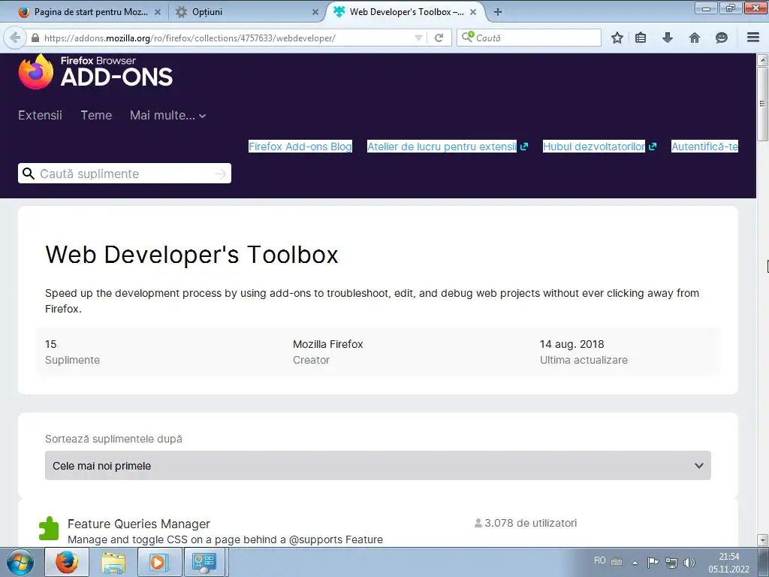Viewport: 769px width, 577px height.
Task: Click the Firefox Add-ons logo
Action: click(95, 71)
